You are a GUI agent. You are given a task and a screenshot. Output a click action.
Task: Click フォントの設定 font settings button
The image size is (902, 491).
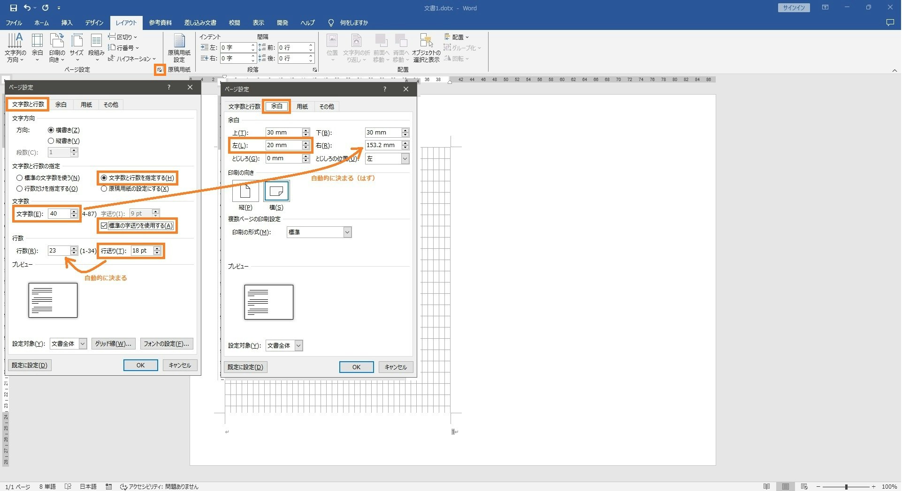click(x=167, y=344)
